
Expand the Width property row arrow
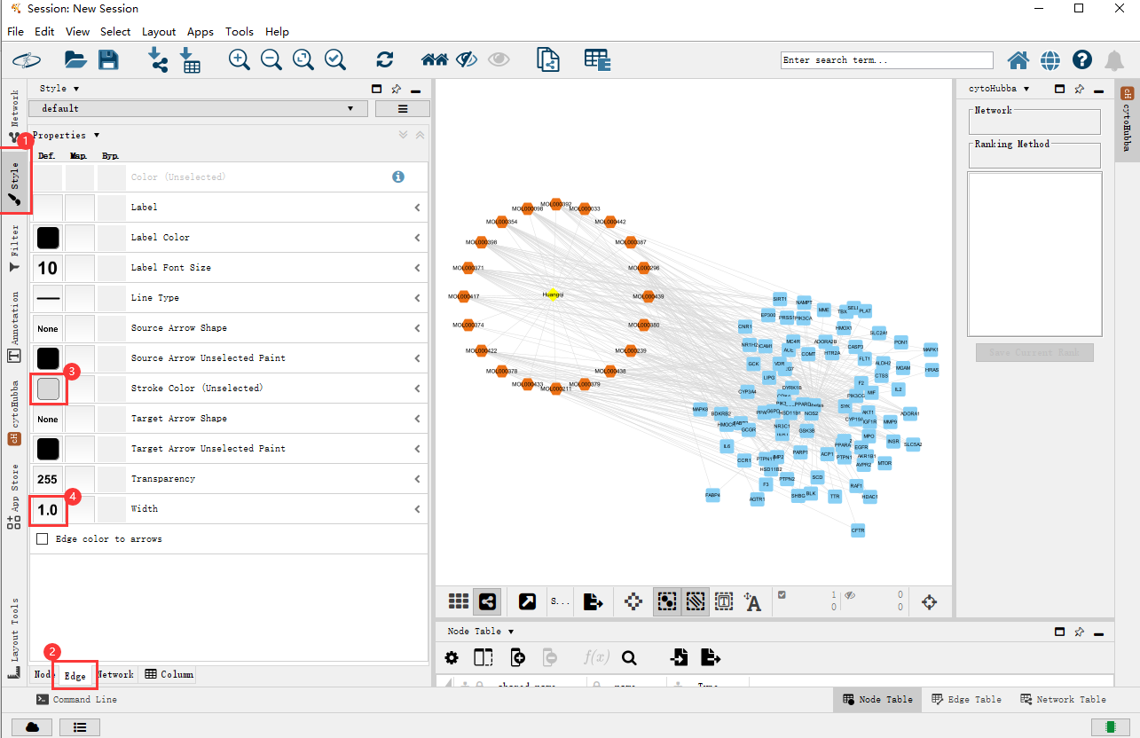tap(418, 508)
